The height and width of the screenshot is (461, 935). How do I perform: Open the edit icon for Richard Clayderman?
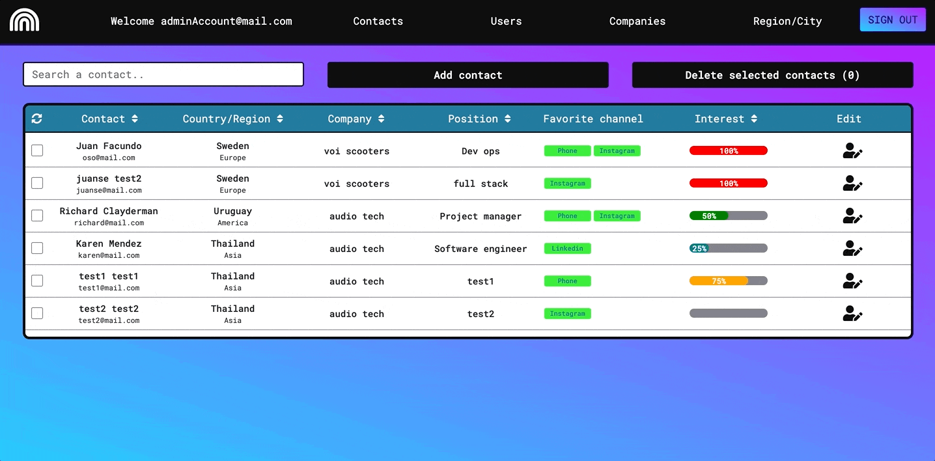point(852,216)
